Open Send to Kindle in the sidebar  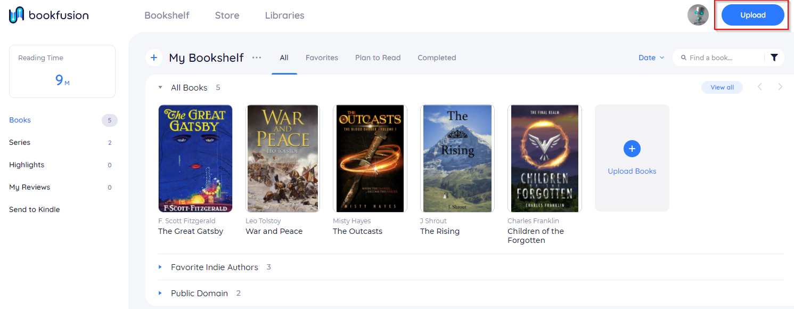(35, 209)
